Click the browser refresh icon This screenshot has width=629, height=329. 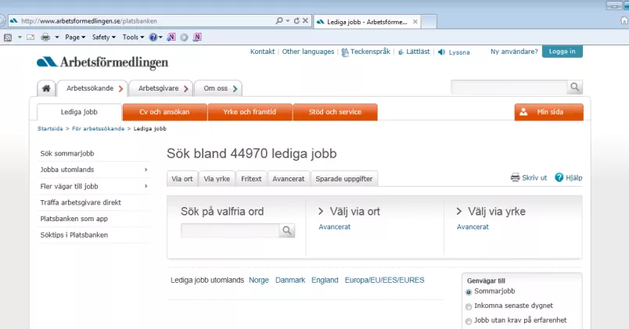pyautogui.click(x=297, y=20)
